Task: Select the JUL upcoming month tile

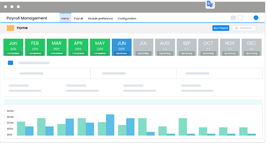Action: 143,47
